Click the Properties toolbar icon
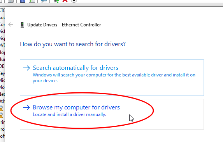This screenshot has width=223, height=142. (11, 1)
